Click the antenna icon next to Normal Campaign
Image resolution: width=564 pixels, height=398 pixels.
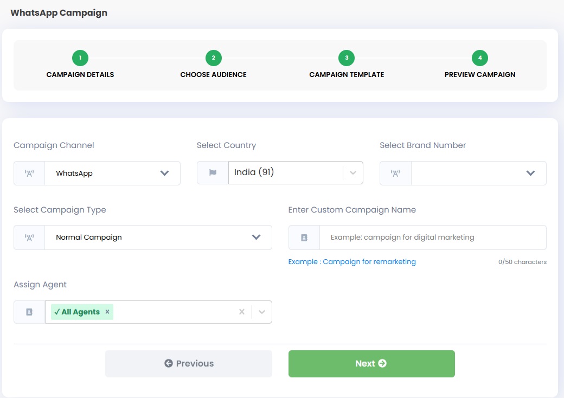29,237
